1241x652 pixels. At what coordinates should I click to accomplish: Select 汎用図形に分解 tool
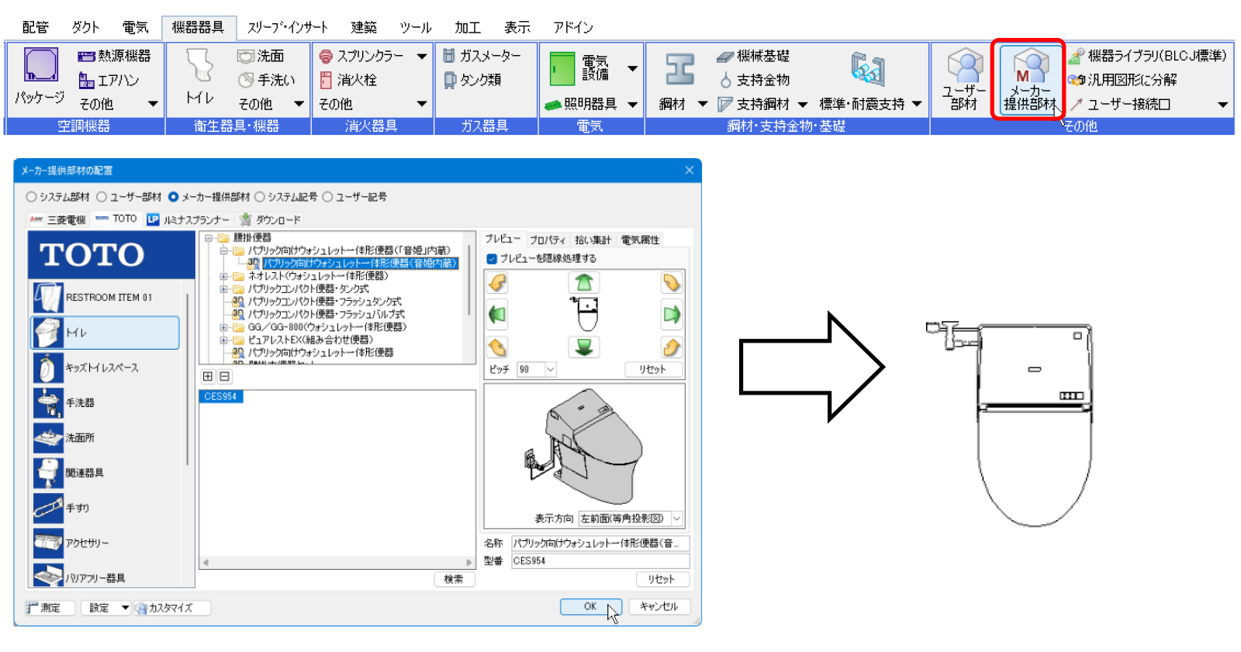click(1122, 80)
